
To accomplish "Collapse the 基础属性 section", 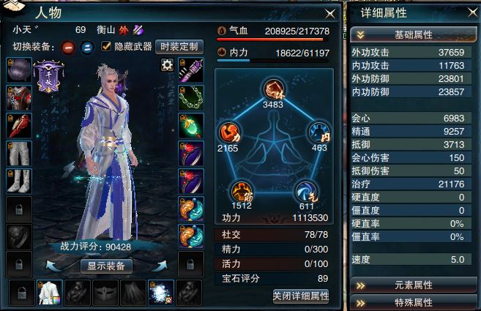I will 413,34.
